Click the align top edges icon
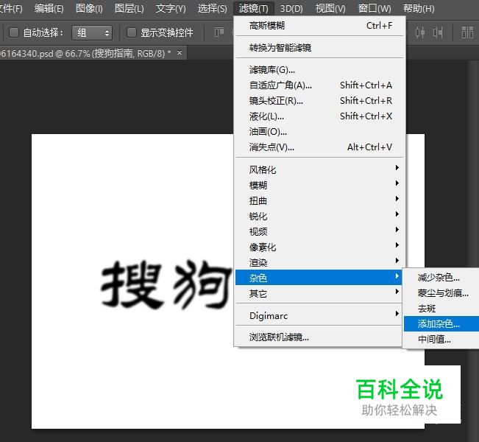 pyautogui.click(x=219, y=32)
